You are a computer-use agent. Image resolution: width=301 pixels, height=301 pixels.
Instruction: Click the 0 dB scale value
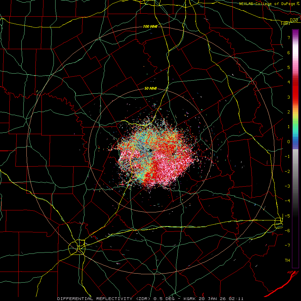[x=289, y=142]
